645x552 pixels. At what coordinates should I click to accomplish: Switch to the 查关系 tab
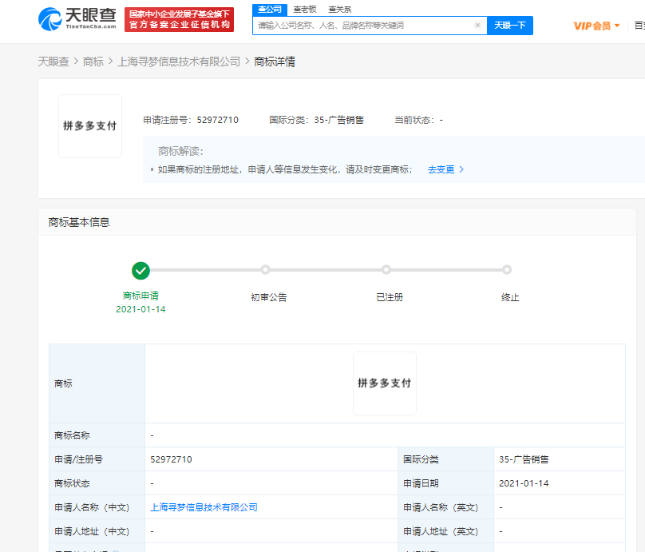click(x=338, y=9)
